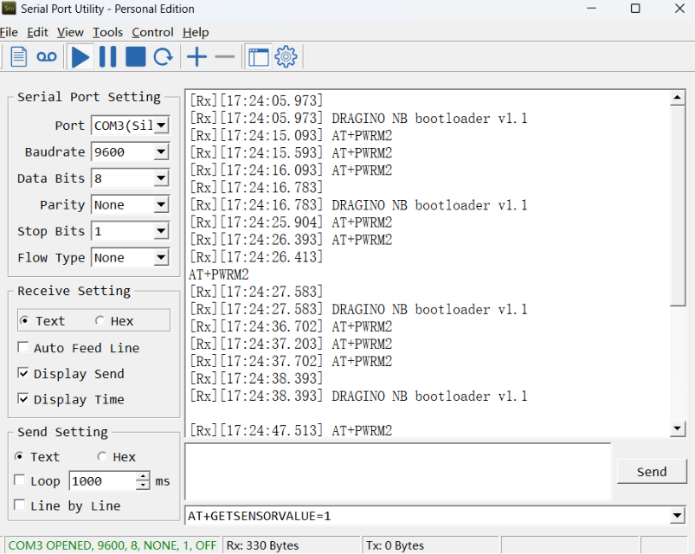Click the 17:24:05.973 DRAGINO NB bootloader line
Screen dimensions: 695x554
click(x=358, y=119)
